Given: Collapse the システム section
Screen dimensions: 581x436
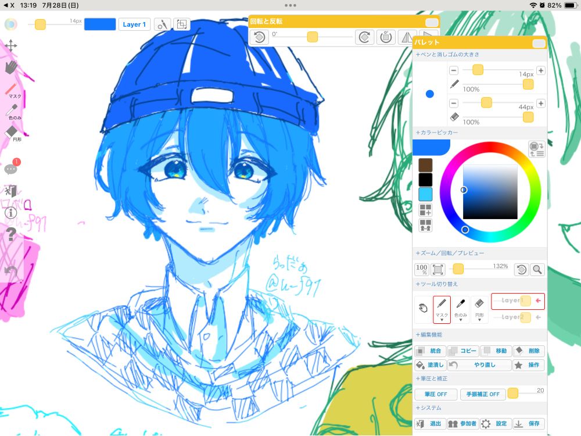Looking at the screenshot, I should click(x=429, y=408).
